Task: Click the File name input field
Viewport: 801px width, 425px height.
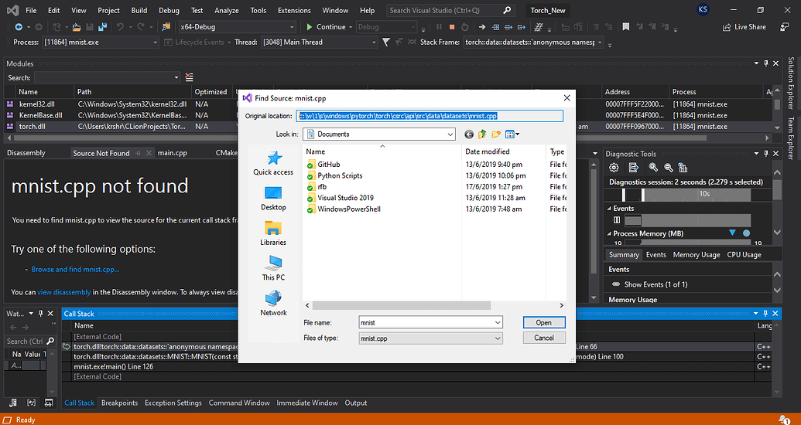Action: click(x=426, y=322)
